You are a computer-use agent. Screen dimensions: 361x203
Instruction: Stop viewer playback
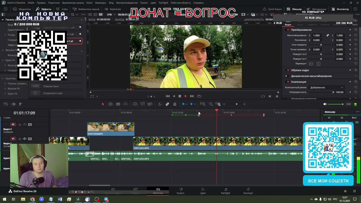[180, 96]
